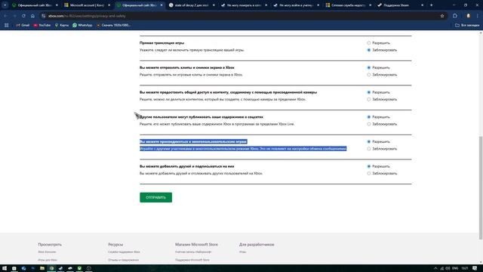Open File Explorer from the taskbar
Image resolution: width=483 pixels, height=272 pixels.
tap(42, 268)
